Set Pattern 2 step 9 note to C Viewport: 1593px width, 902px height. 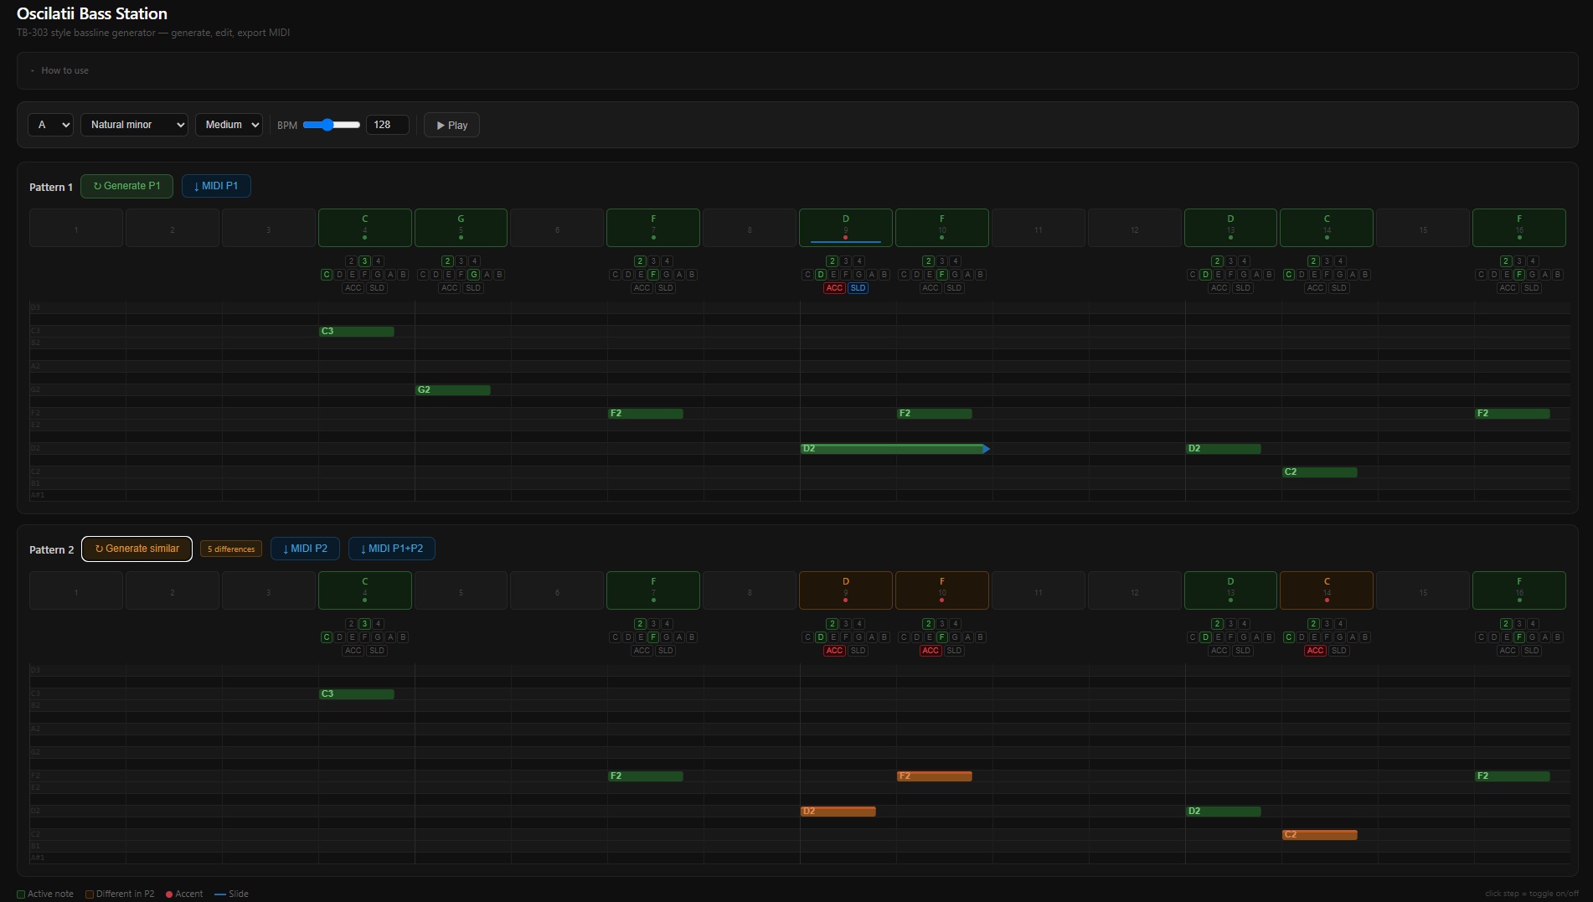(x=808, y=637)
